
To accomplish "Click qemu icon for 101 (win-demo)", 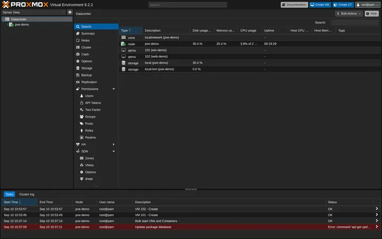I will (x=124, y=50).
